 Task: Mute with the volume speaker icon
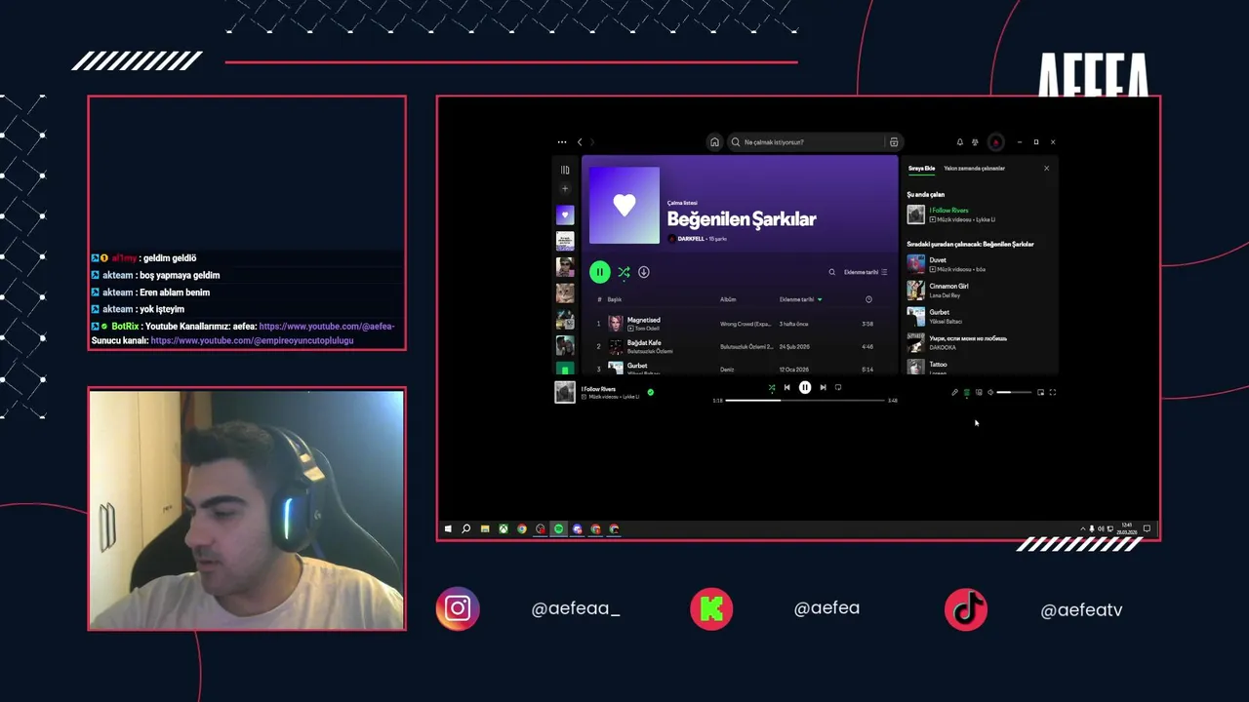click(990, 392)
